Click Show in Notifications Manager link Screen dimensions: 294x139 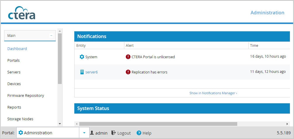click(x=213, y=93)
